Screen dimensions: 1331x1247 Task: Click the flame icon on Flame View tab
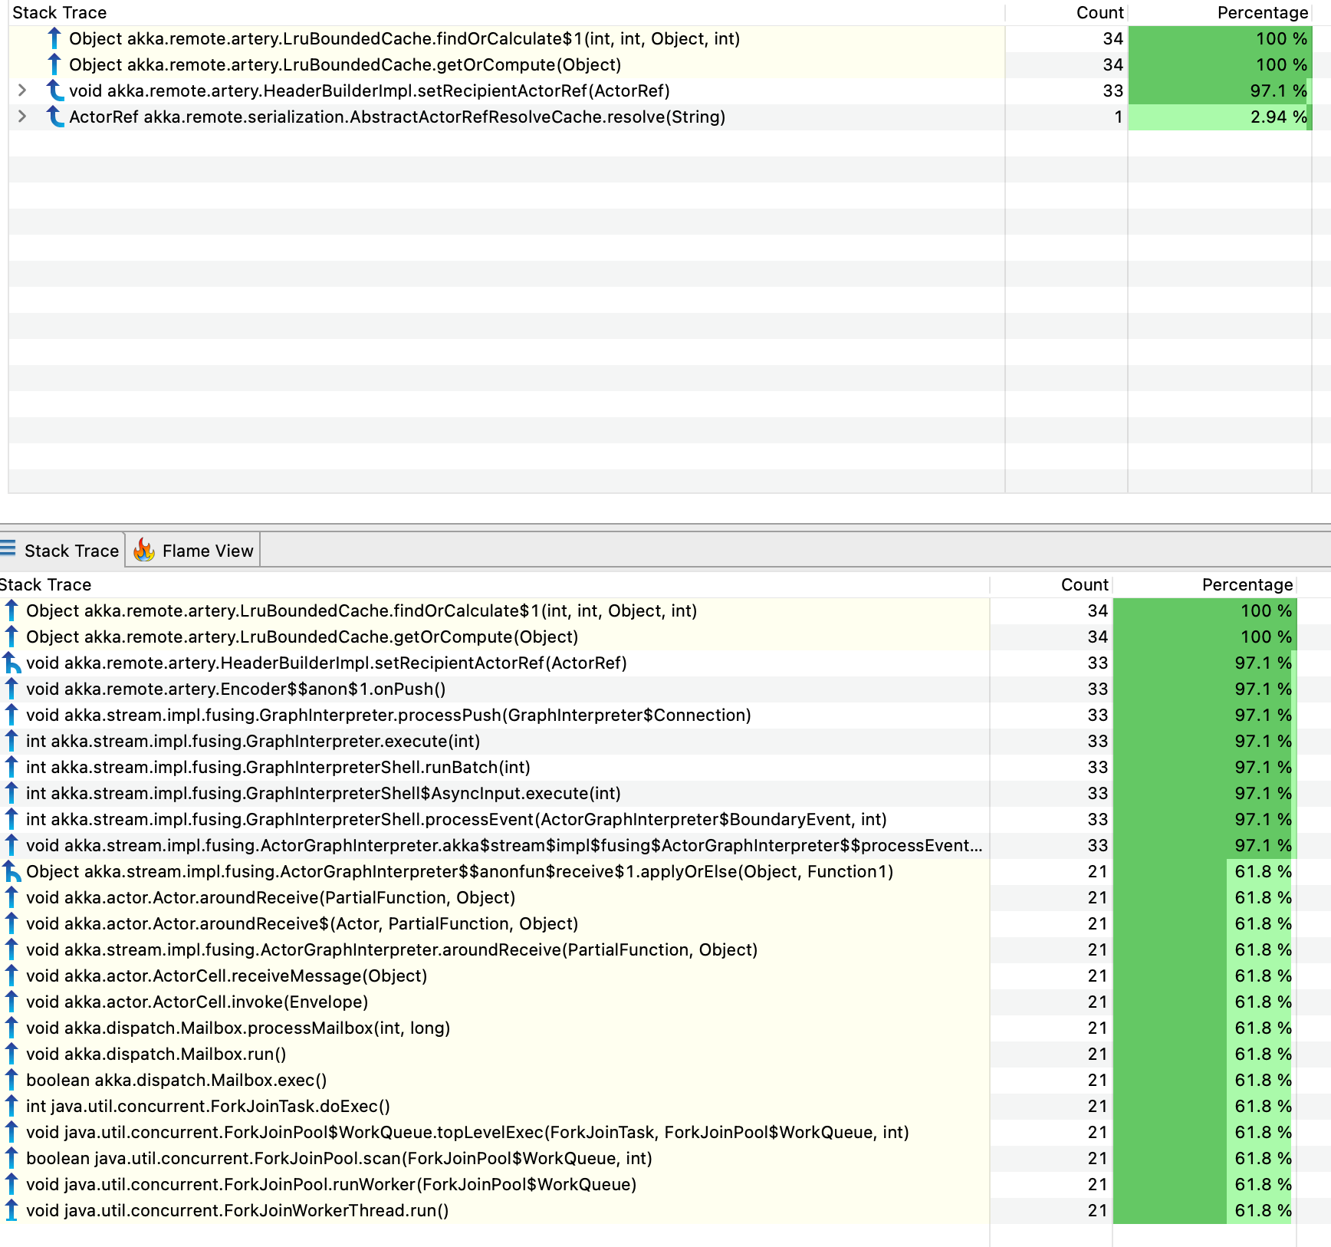click(x=145, y=550)
